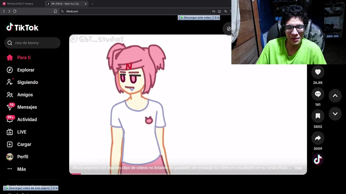Click the Mensajes icon with badge 10
The width and height of the screenshot is (346, 194).
click(x=10, y=107)
